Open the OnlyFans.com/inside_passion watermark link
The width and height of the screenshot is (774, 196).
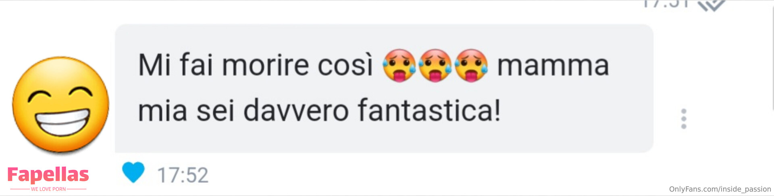[720, 189]
